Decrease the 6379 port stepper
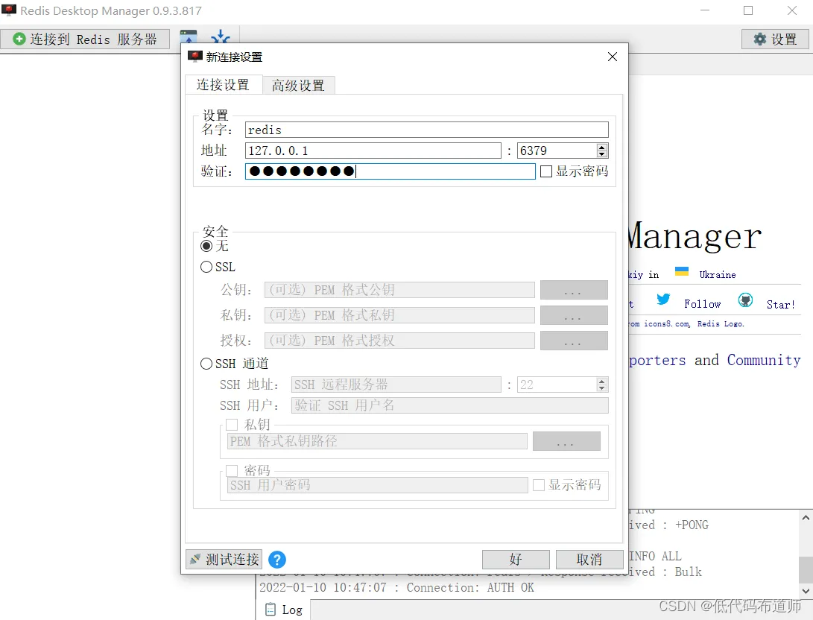Screen dimensions: 813x620 click(602, 154)
